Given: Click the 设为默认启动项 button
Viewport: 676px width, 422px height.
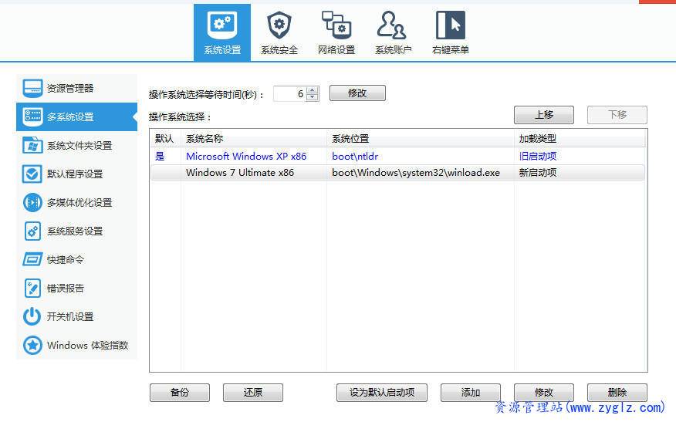Looking at the screenshot, I should coord(382,393).
